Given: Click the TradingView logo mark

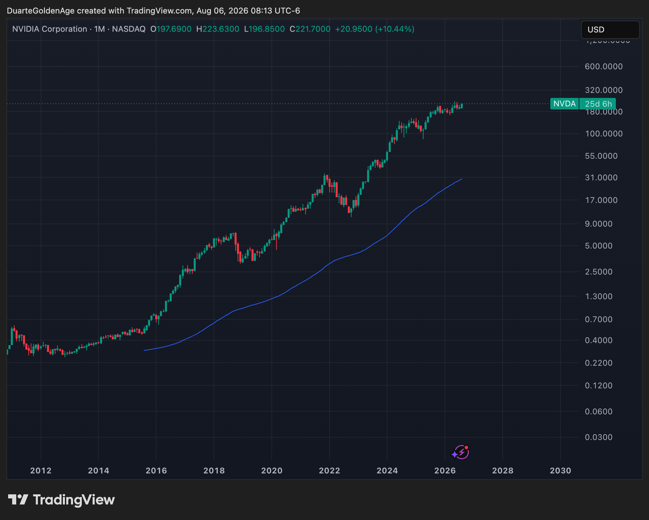Looking at the screenshot, I should (18, 500).
